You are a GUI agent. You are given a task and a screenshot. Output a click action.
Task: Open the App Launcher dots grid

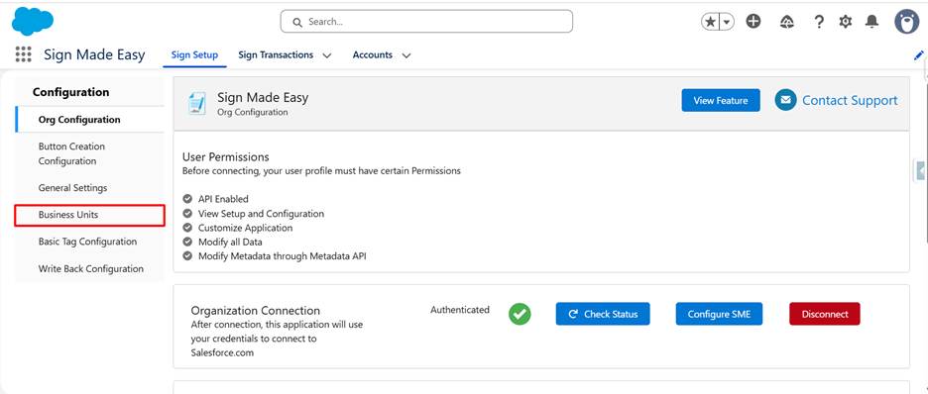pos(23,54)
